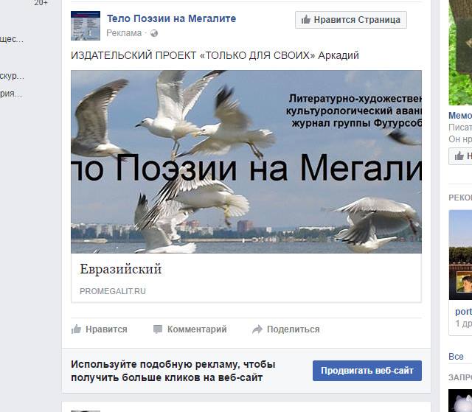Click the share arrow icon
Screen dimensions: 472x412
[257, 329]
